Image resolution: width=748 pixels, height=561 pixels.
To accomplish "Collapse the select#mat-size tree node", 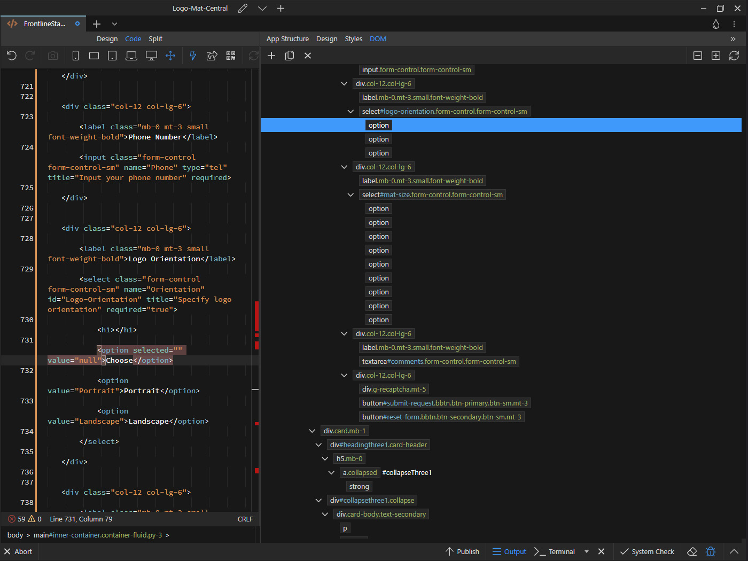I will 350,195.
